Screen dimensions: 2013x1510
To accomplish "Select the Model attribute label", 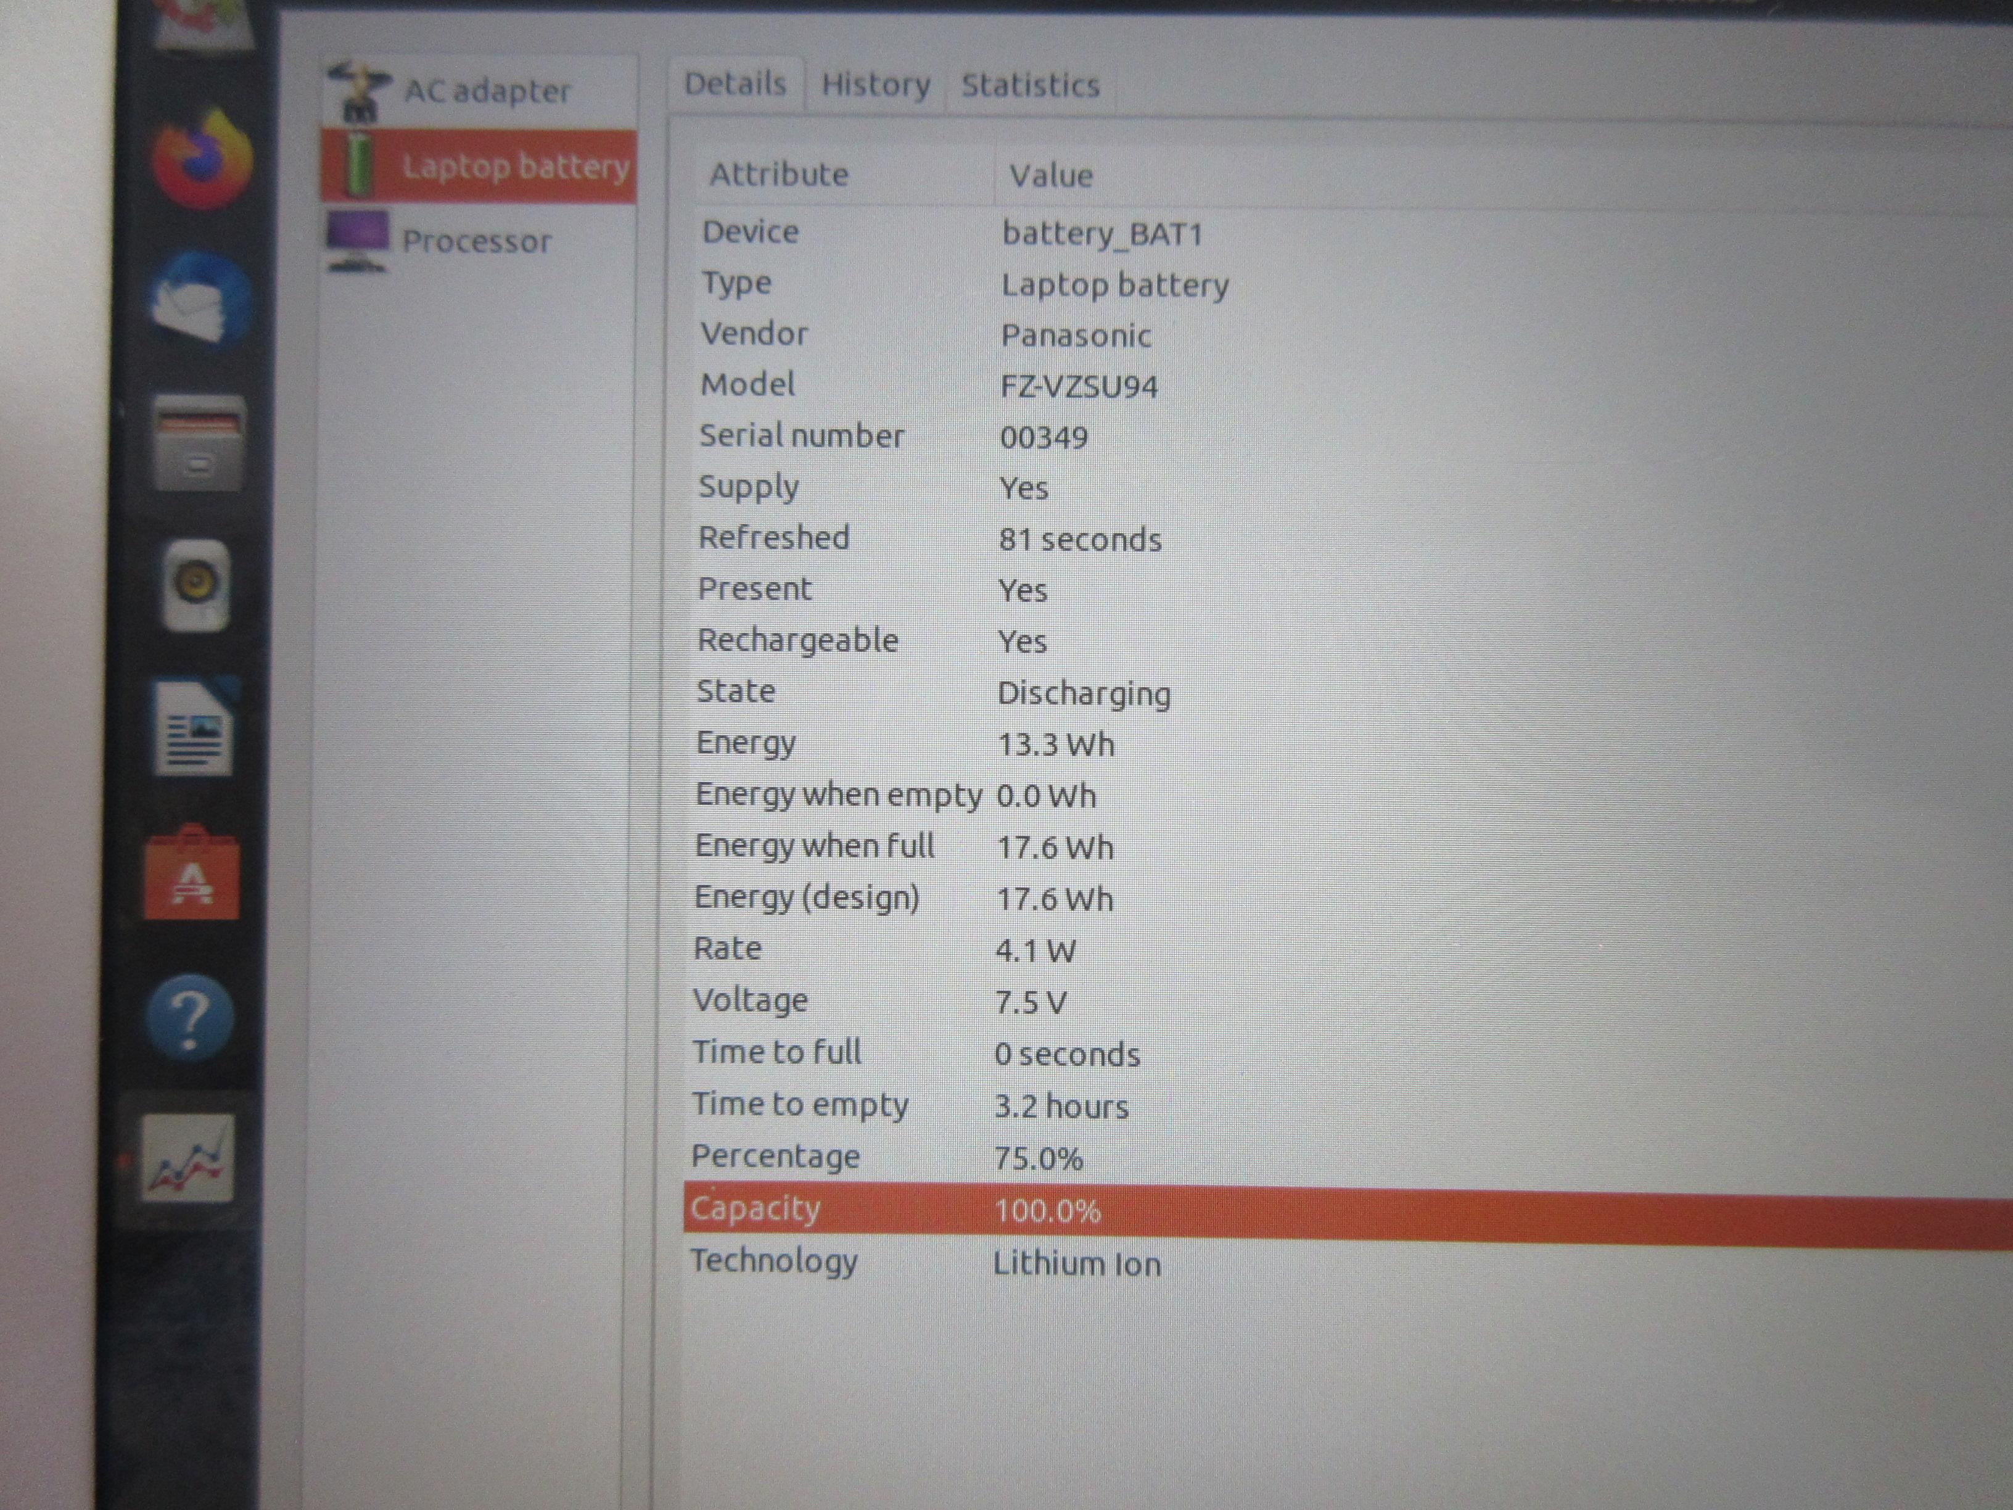I will tap(748, 385).
